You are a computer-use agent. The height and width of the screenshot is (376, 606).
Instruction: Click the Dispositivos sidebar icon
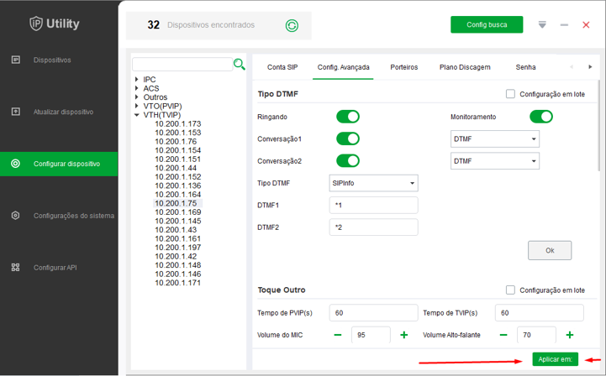click(16, 60)
